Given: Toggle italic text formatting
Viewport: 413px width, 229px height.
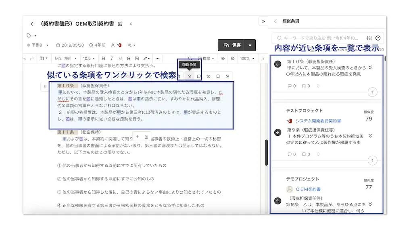Looking at the screenshot, I should (112, 59).
